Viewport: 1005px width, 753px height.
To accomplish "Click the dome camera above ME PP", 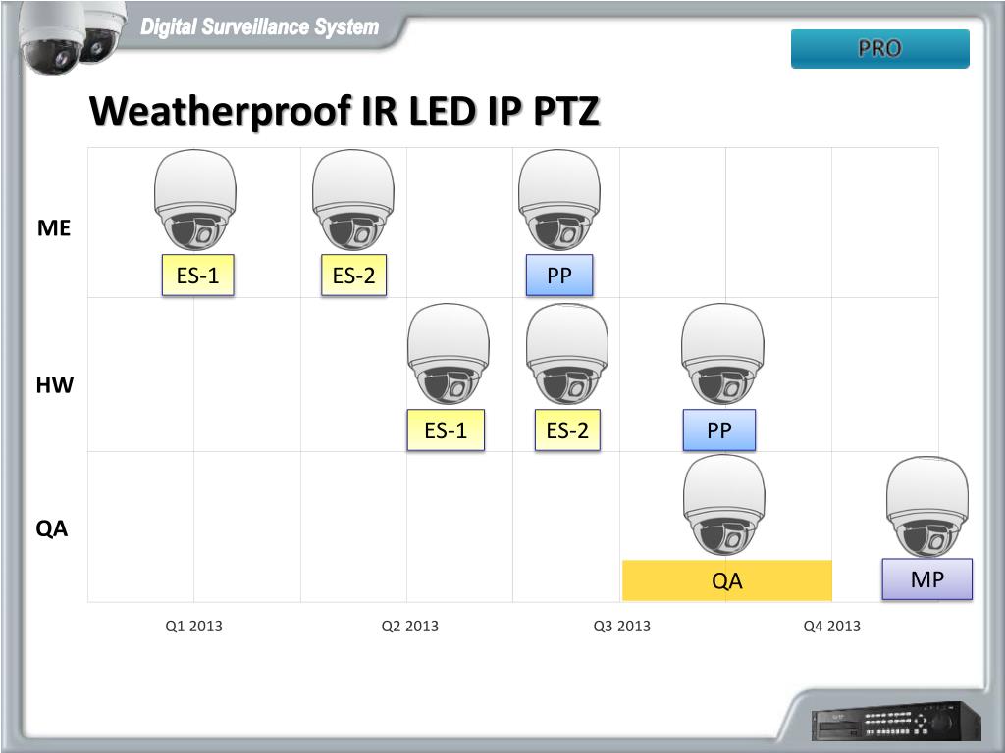I will coord(559,200).
